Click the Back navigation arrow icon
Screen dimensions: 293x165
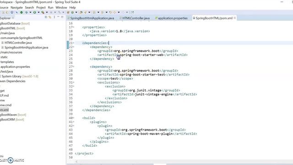pos(114,12)
